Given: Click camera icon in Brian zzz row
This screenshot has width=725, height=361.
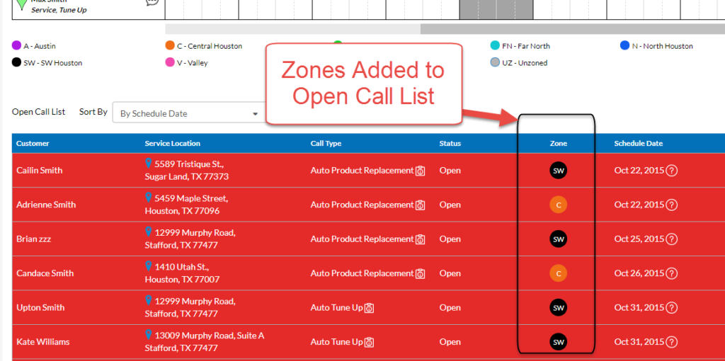Looking at the screenshot, I should pos(421,239).
